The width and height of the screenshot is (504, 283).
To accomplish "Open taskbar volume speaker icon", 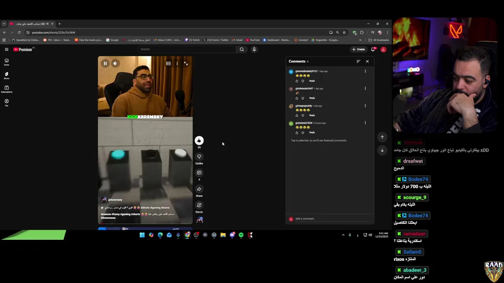I will click(x=370, y=235).
